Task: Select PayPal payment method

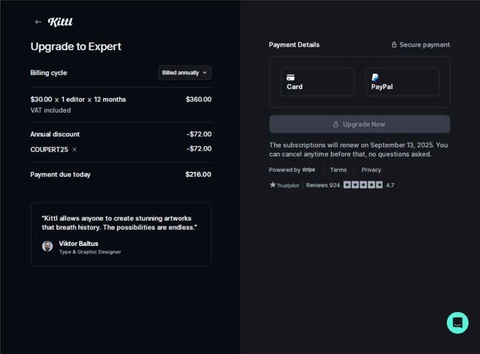Action: click(x=402, y=82)
